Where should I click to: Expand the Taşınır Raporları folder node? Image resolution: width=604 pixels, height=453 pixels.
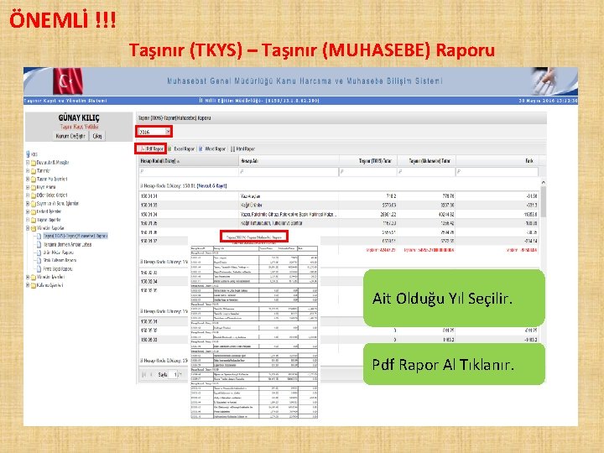28,220
